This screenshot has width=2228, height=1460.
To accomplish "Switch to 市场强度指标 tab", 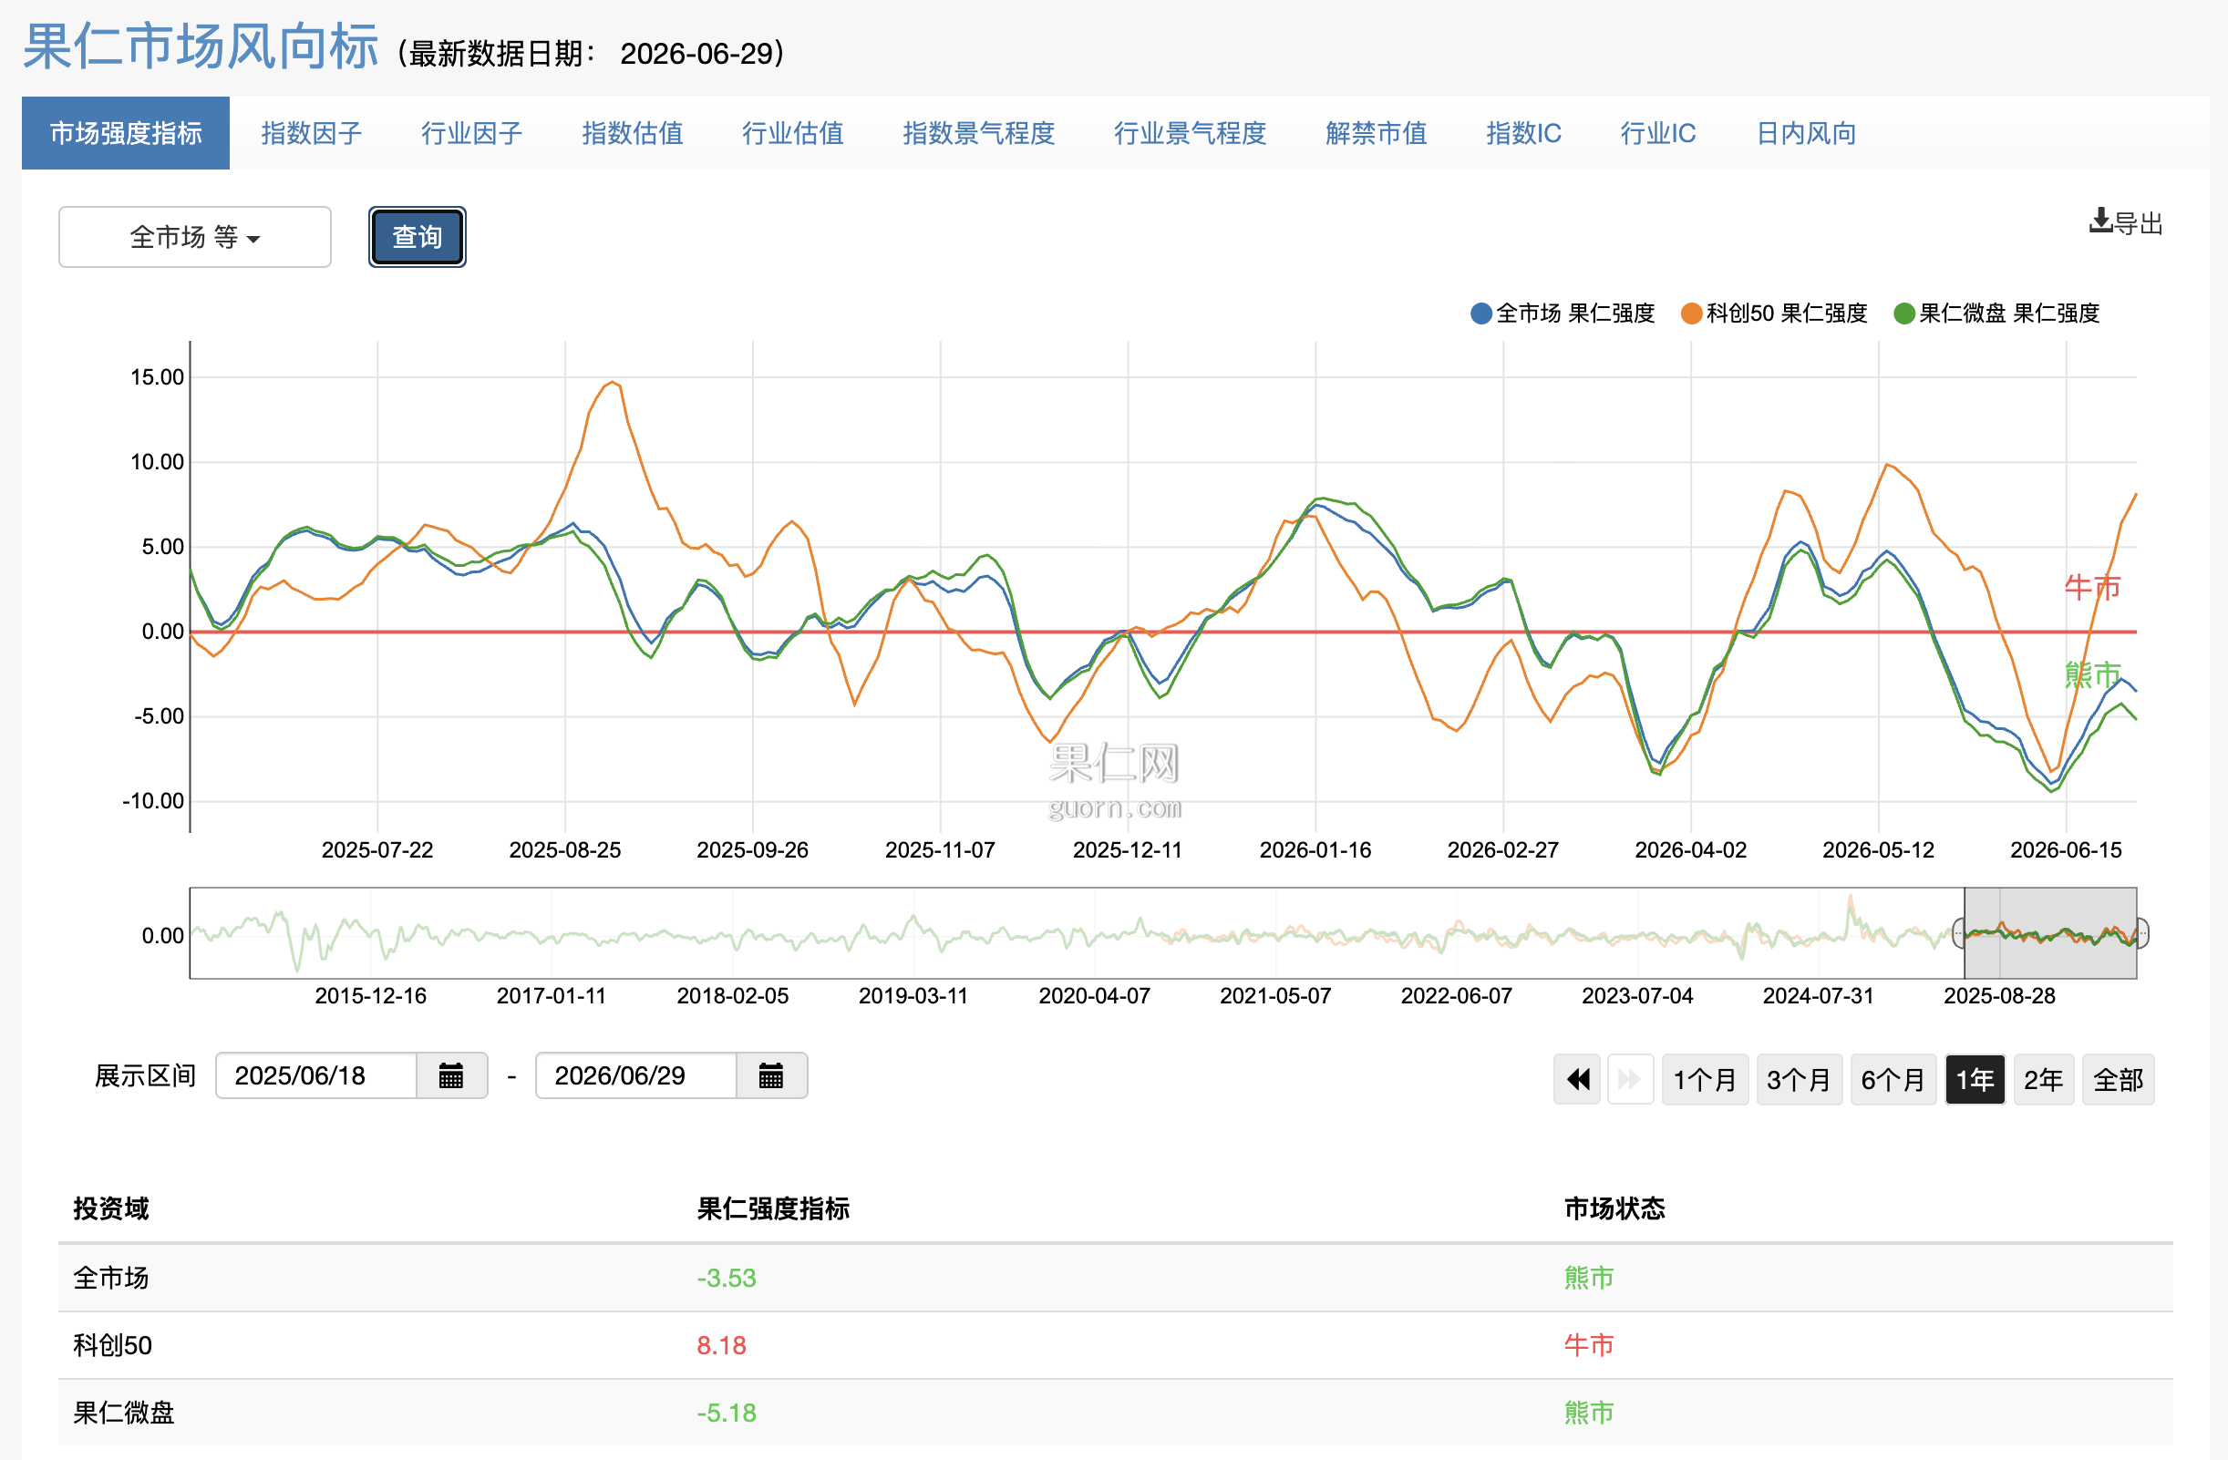I will (x=126, y=133).
